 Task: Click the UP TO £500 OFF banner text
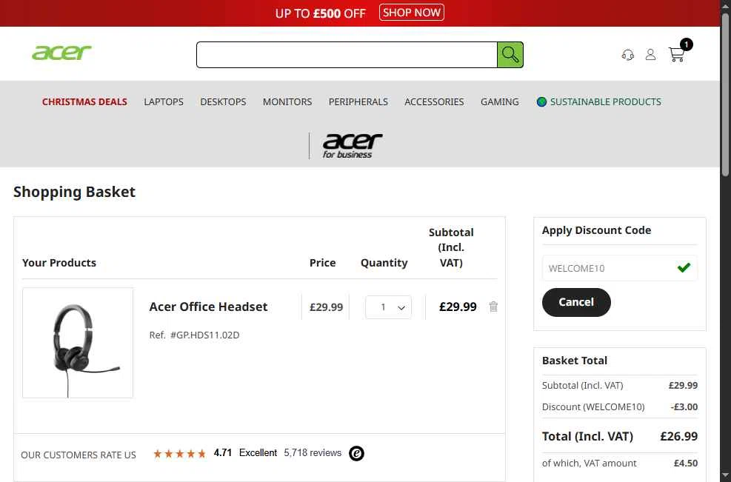tap(320, 13)
